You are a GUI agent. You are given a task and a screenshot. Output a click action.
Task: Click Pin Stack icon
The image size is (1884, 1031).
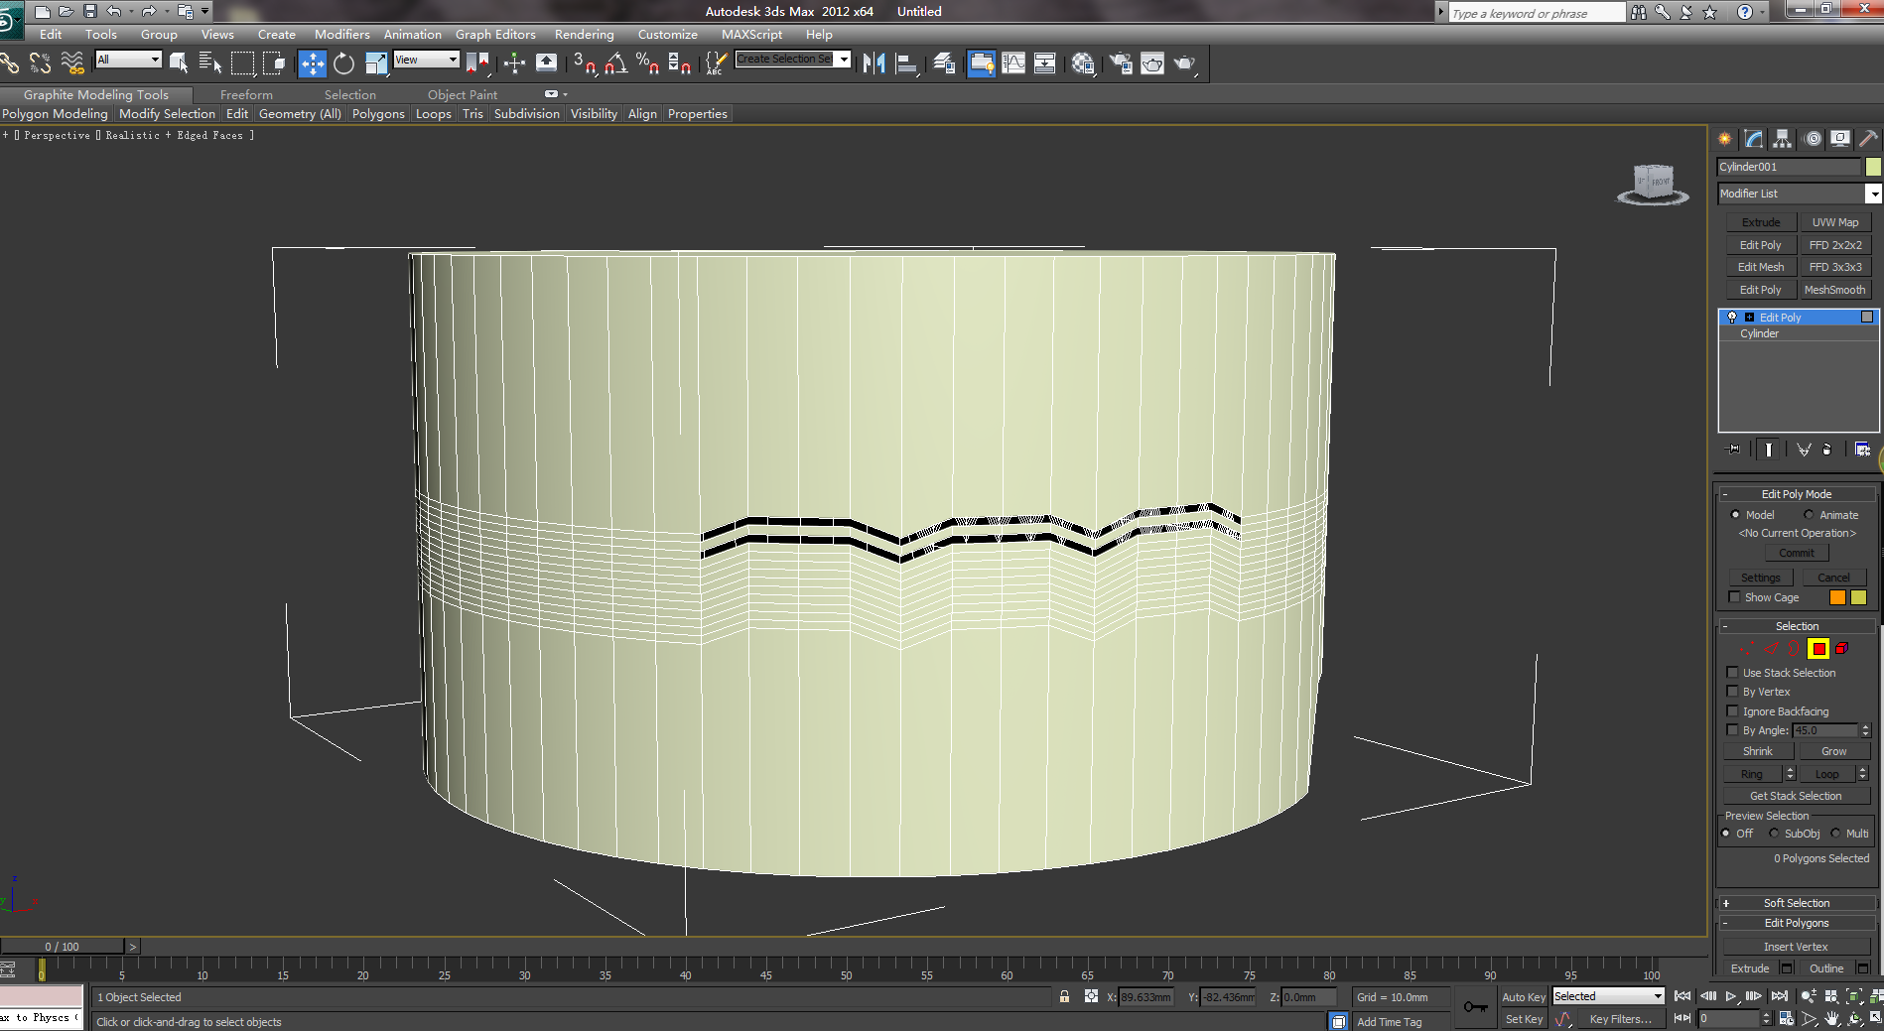pos(1733,450)
